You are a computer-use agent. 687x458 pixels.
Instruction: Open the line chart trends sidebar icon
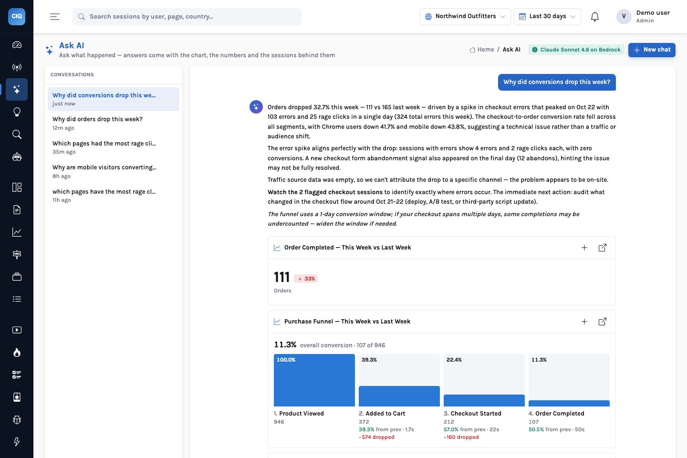pos(17,232)
